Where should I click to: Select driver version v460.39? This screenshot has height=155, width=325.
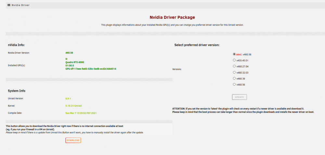pos(234,78)
